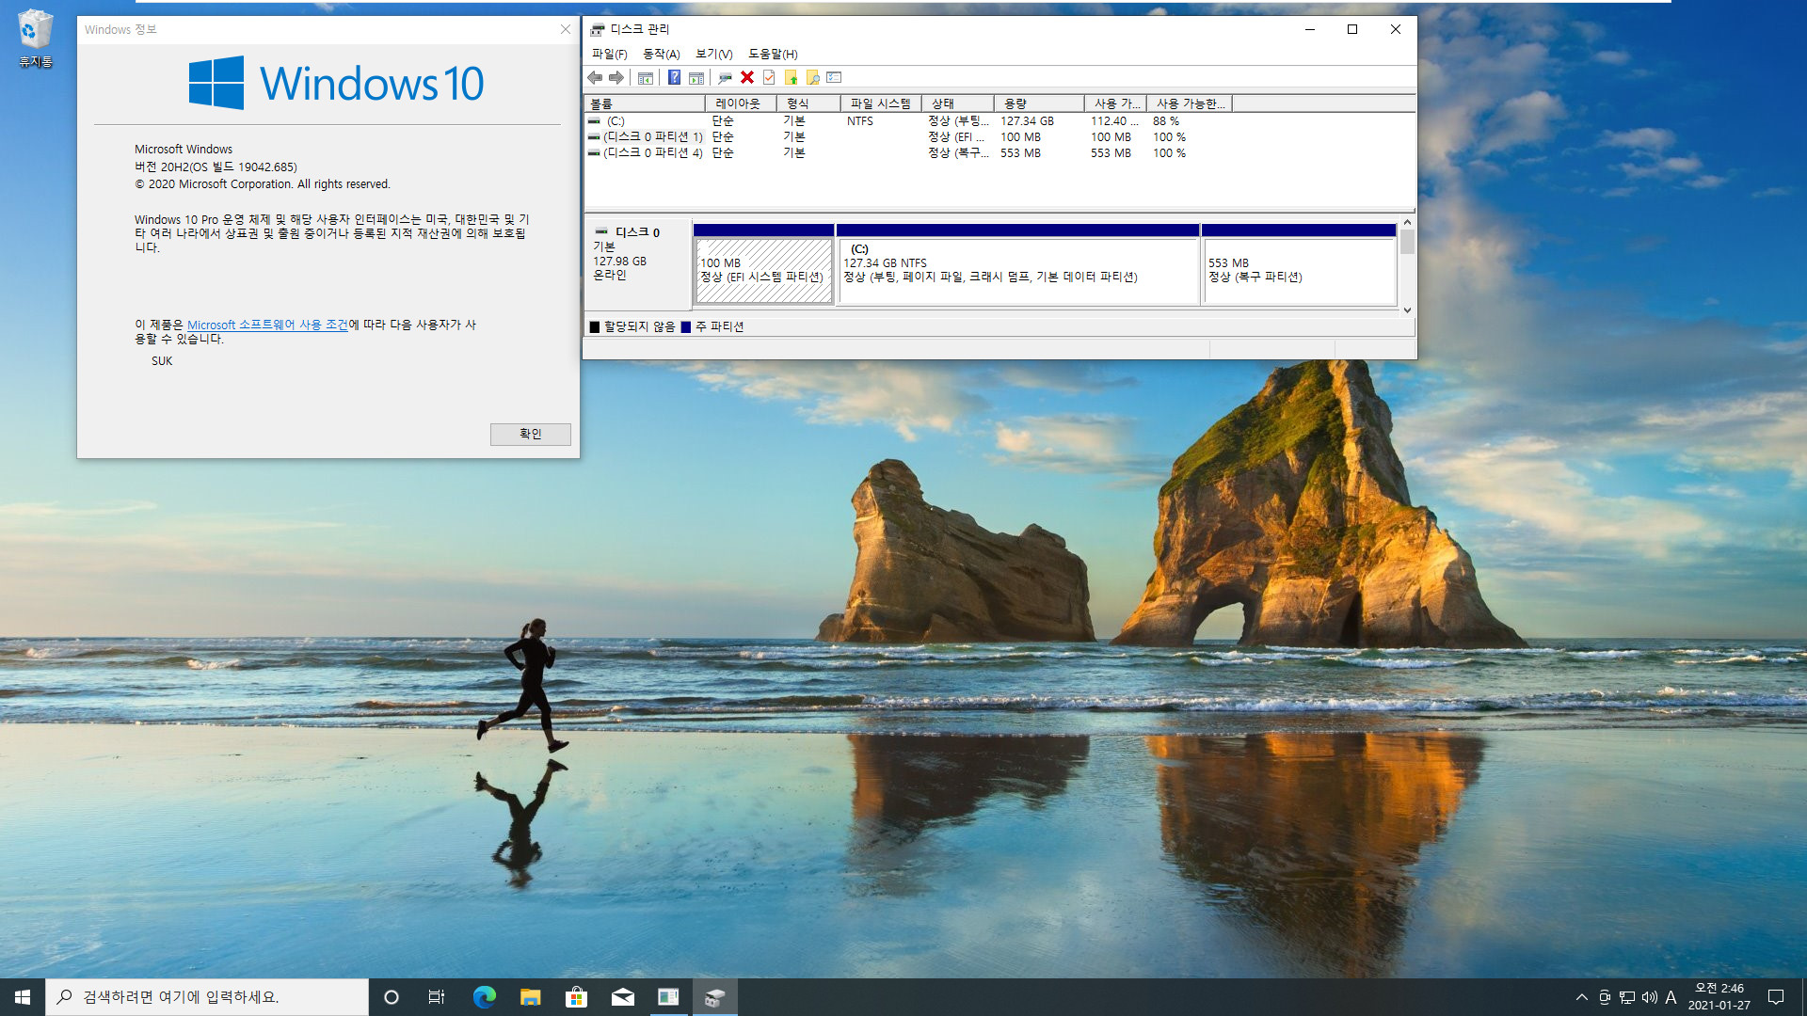Sort by the 용량 column header

point(1040,103)
